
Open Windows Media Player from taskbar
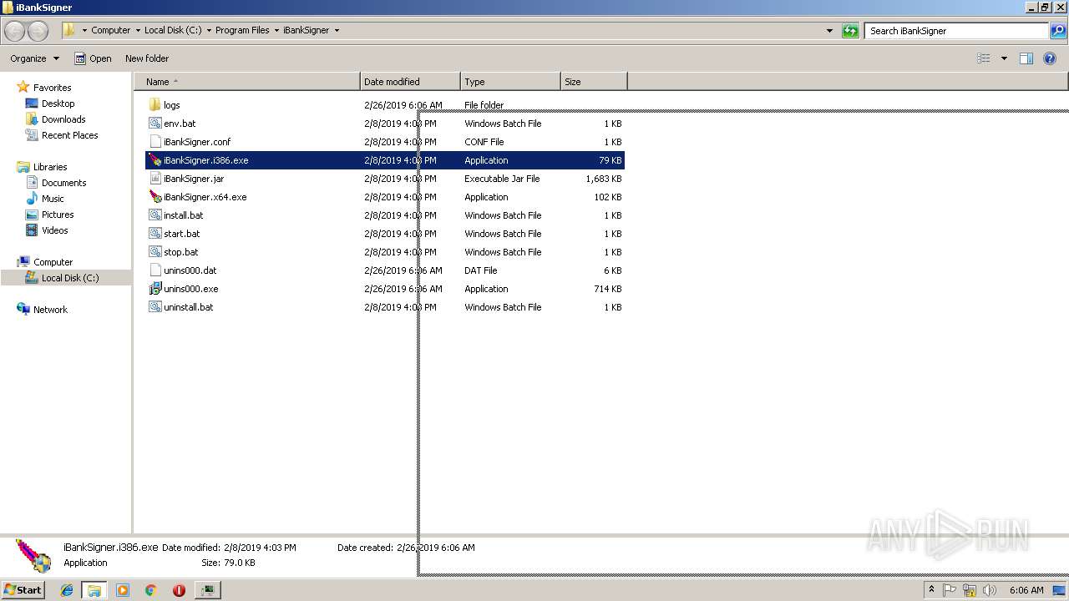point(123,590)
